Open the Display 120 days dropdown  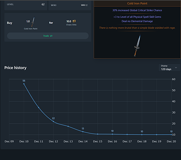[169, 68]
